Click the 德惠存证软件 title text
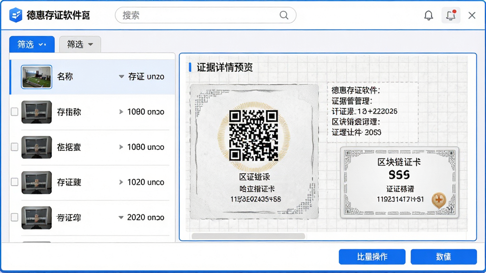The image size is (486, 273). [58, 15]
